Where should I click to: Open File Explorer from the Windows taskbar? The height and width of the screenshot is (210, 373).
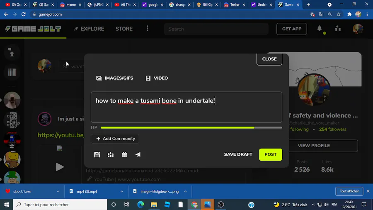coord(154,205)
